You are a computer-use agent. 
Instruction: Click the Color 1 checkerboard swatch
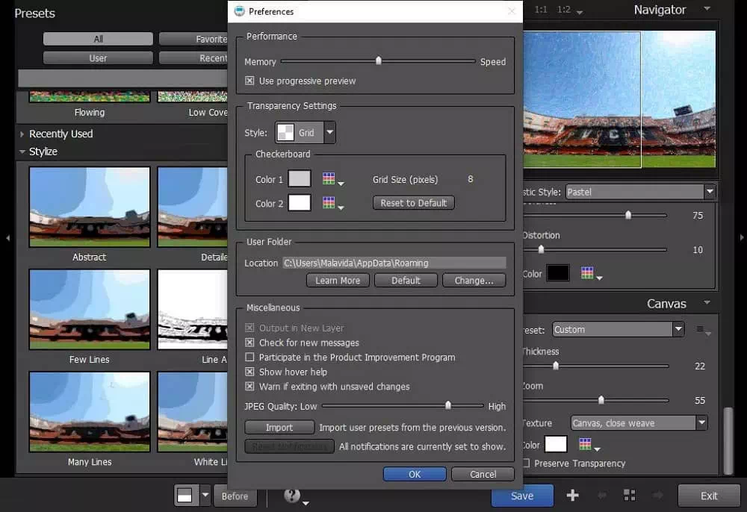(300, 179)
